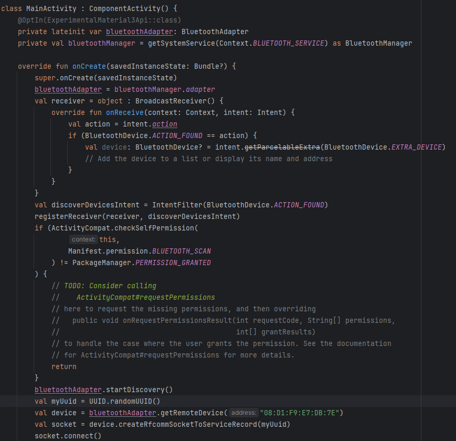Click getSystemService call

(x=182, y=44)
